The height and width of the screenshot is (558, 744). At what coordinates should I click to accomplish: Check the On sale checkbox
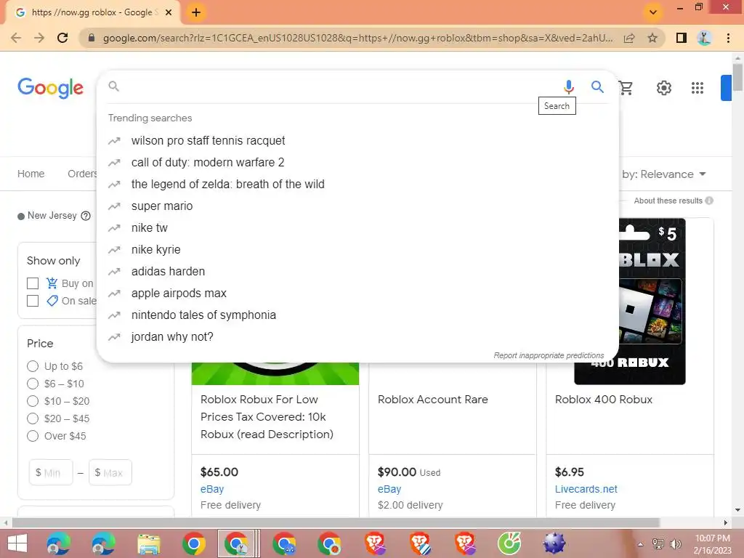(33, 301)
